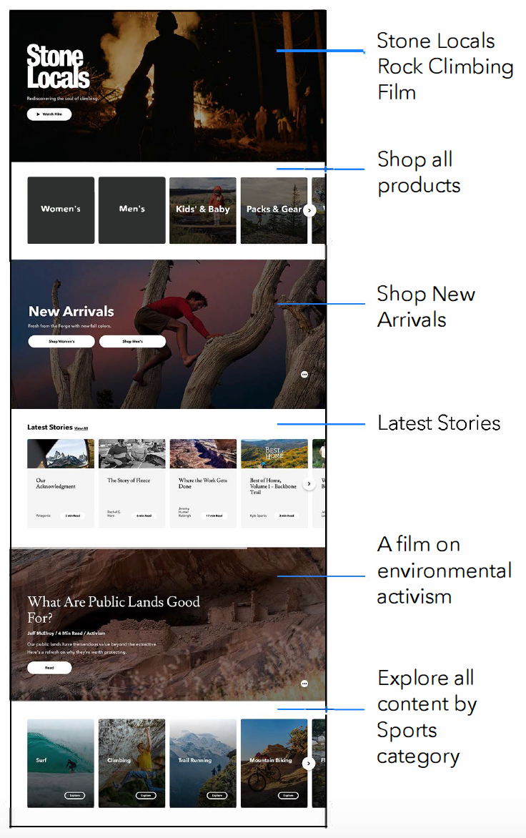The width and height of the screenshot is (526, 838).
Task: Click View All beside Latest Stories
Action: [x=81, y=428]
